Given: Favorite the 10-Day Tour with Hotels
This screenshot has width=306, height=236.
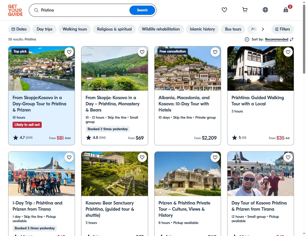Looking at the screenshot, I should point(215,52).
